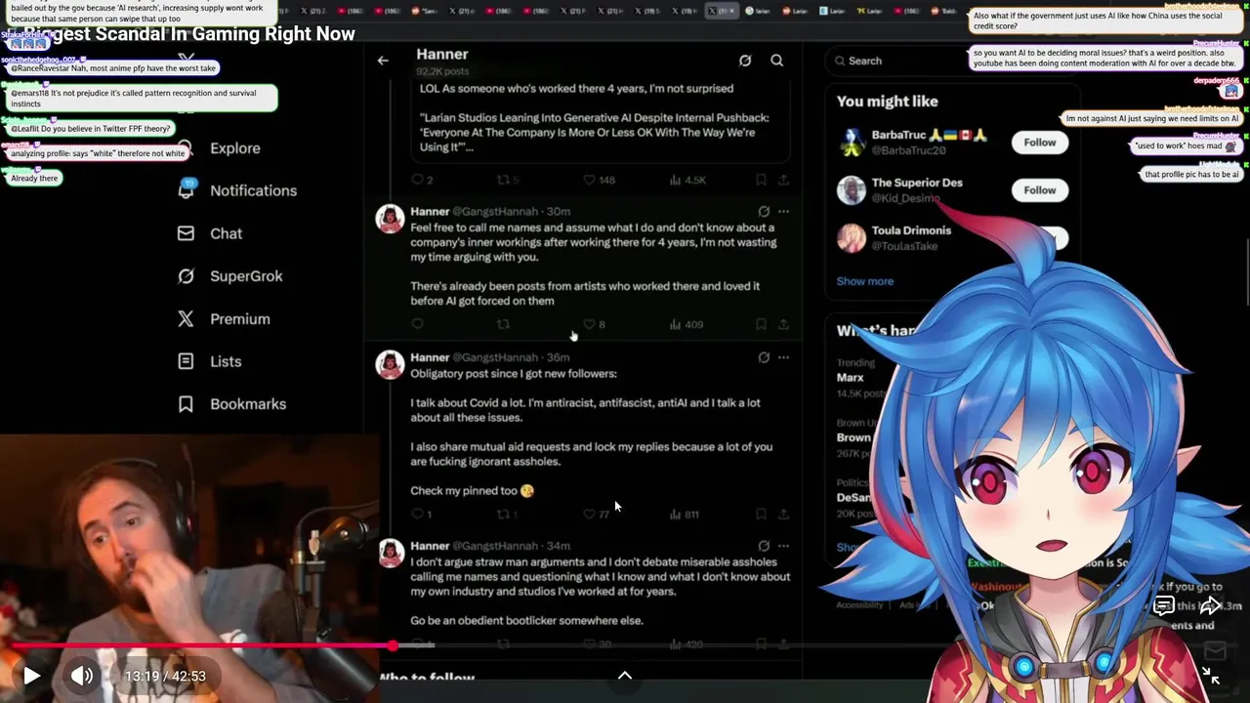Repost the 30m 'Feel free' tweet
The height and width of the screenshot is (703, 1250).
(504, 324)
